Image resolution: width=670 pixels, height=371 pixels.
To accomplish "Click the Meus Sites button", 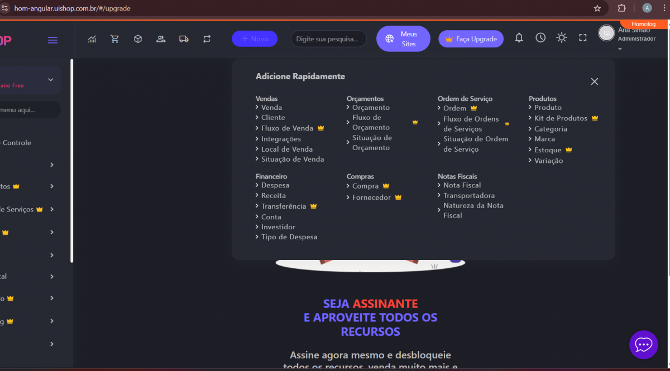I will click(x=403, y=39).
